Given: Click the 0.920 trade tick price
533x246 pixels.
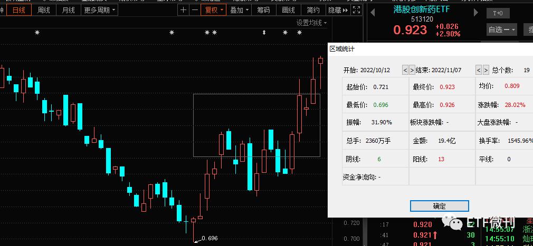Looking at the screenshot, I should [423, 224].
